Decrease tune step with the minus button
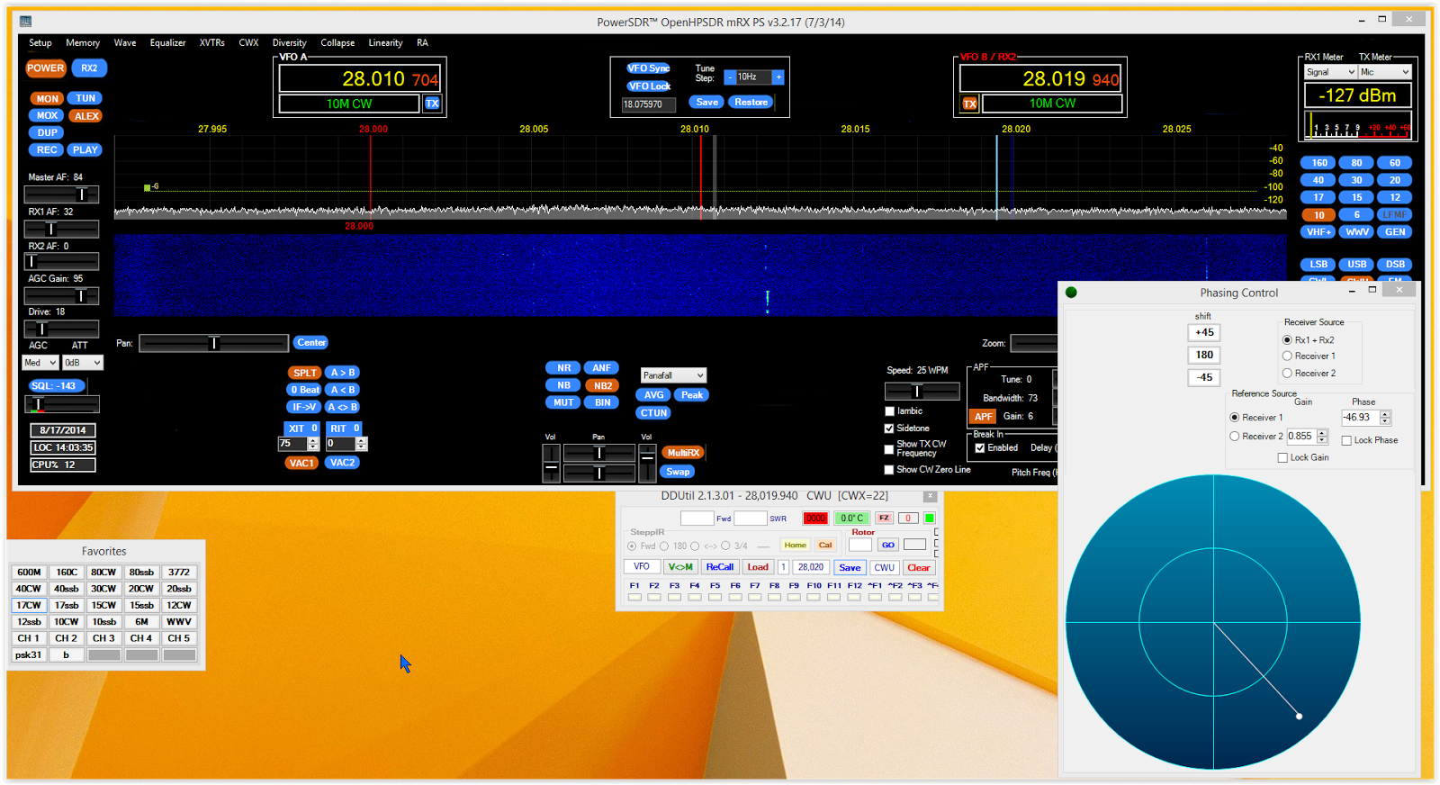 (731, 77)
